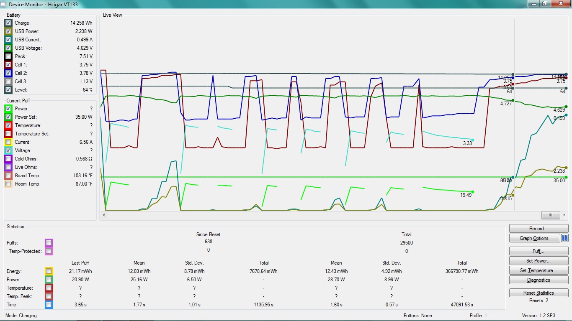The height and width of the screenshot is (321, 572).
Task: Enable the Energy statistics checkbox
Action: [49, 271]
